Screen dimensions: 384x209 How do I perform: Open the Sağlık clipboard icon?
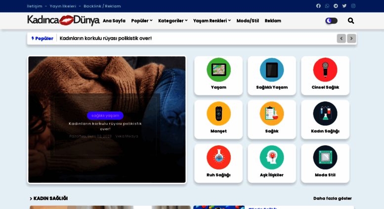click(272, 114)
